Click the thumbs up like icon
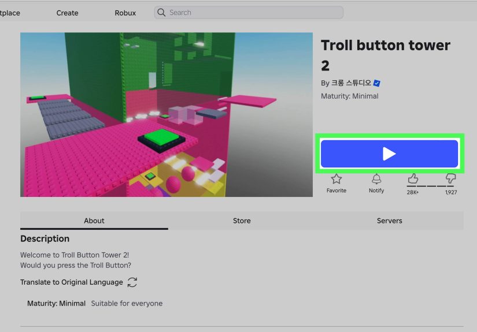Viewport: 477px width, 332px height. click(x=413, y=178)
